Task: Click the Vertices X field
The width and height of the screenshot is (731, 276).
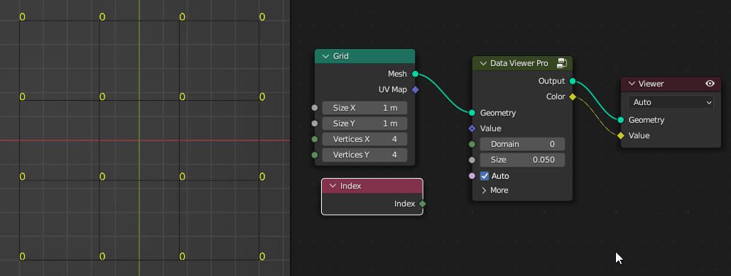Action: [364, 139]
